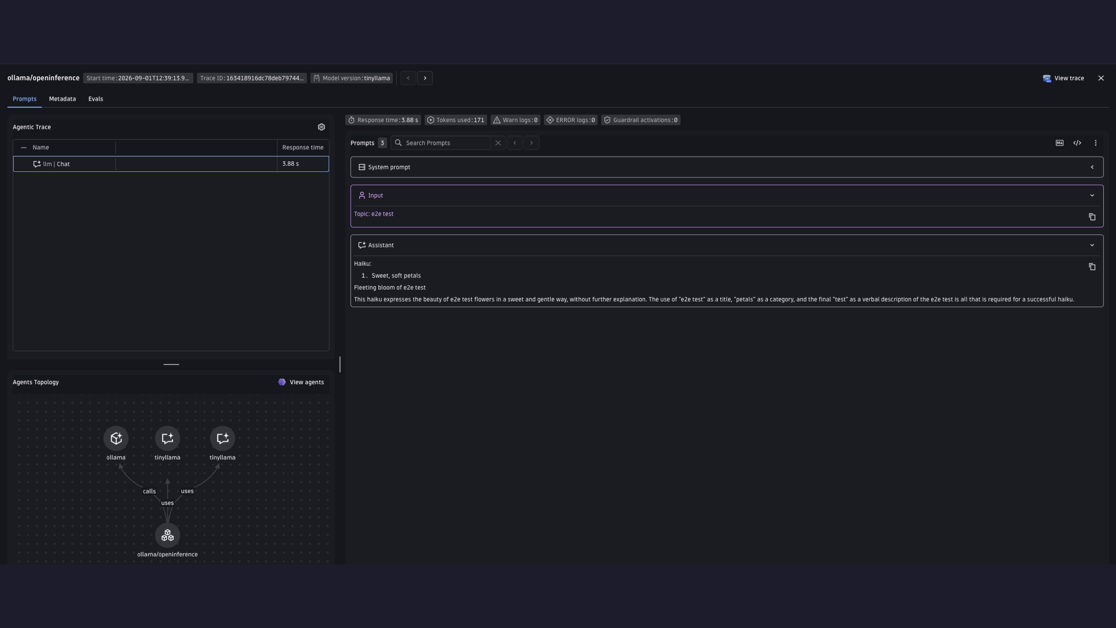Toggle markdown rendering icon in Prompts toolbar

click(1059, 143)
